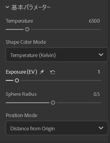Viewport: 110px width, 143px height.
Task: Click the Sphere Radius parameter label
Action: point(21,94)
